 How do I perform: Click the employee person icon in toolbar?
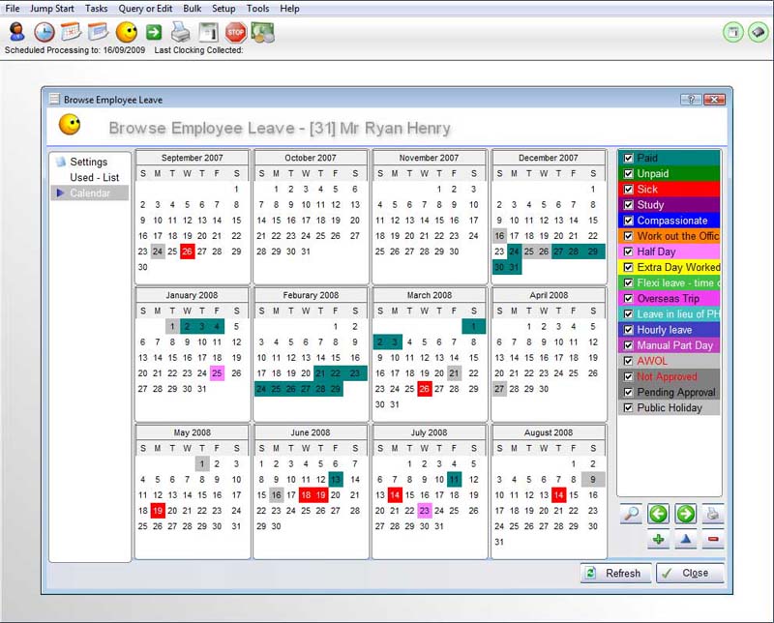click(15, 32)
